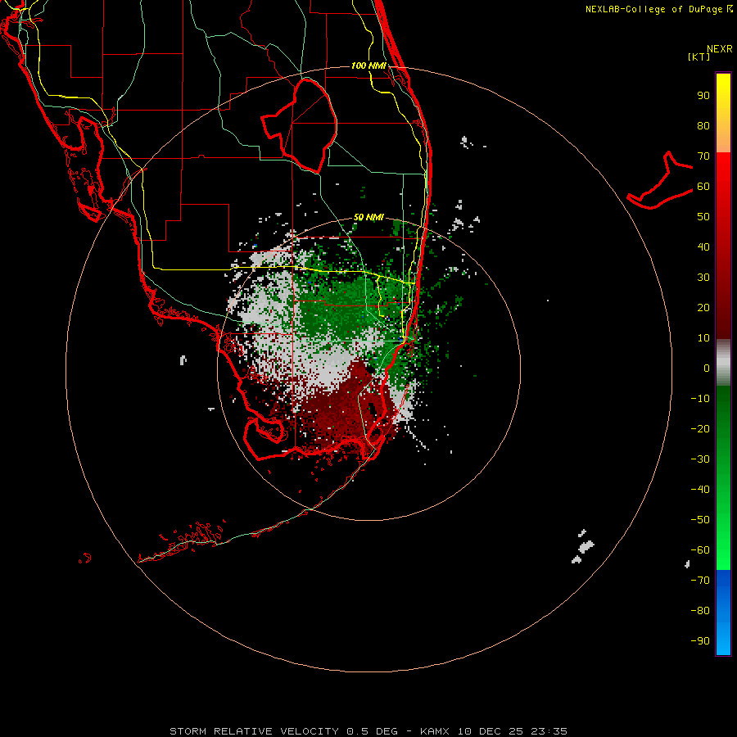
Task: Click the red island outline at right edge
Action: [660, 180]
